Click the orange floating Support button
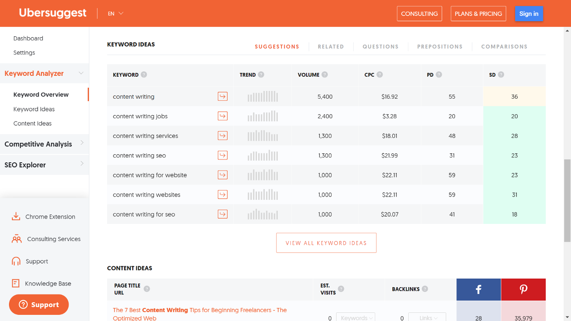The image size is (571, 321). [x=39, y=305]
